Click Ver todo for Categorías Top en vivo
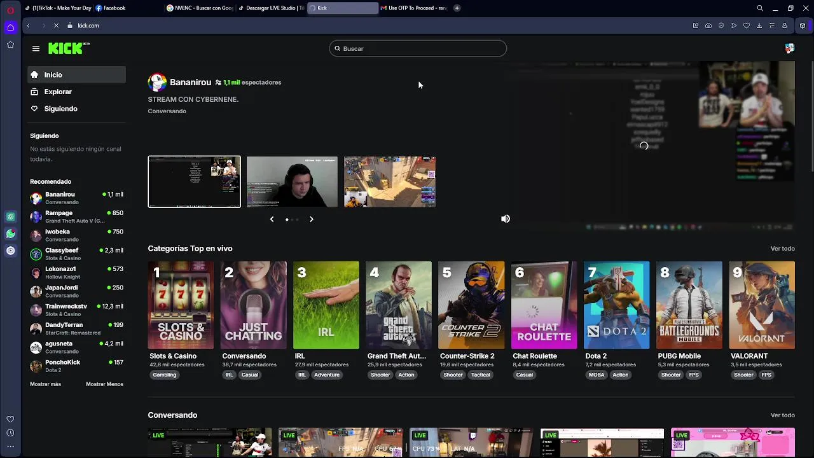 coord(783,249)
